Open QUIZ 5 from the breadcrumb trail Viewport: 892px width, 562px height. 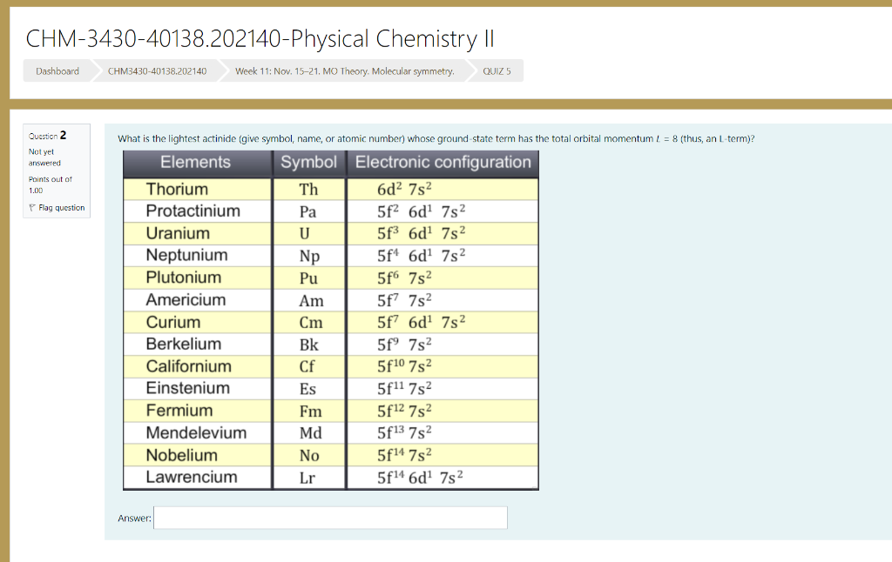tap(495, 70)
